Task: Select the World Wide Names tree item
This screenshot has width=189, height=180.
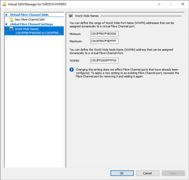Action: pyautogui.click(x=34, y=31)
